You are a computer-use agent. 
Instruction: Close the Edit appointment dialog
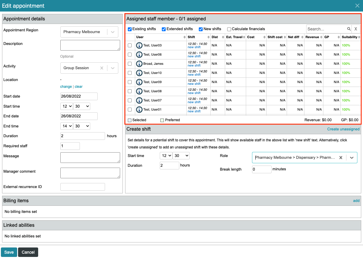click(x=357, y=6)
